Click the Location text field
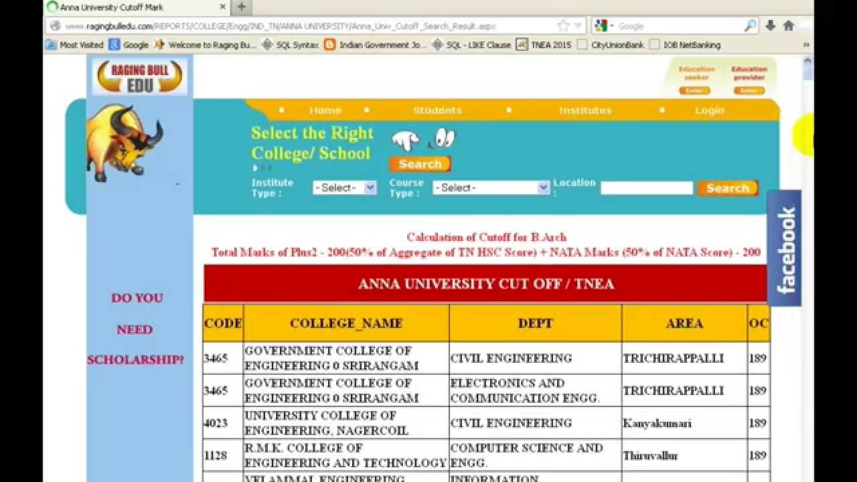This screenshot has height=482, width=857. [646, 188]
